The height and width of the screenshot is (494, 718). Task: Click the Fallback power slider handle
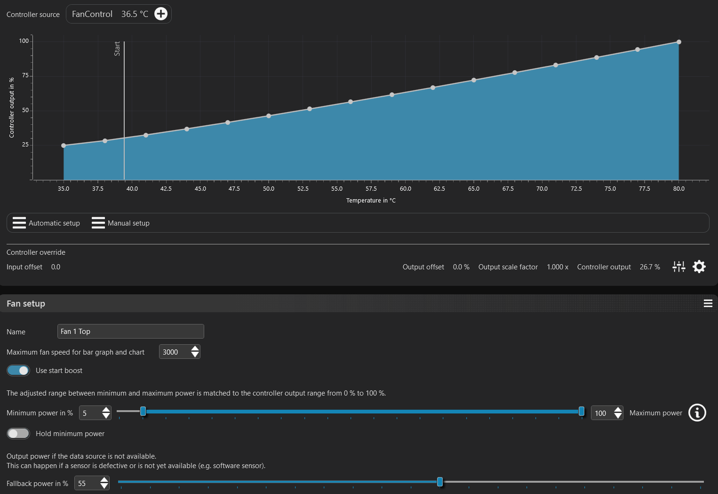pyautogui.click(x=439, y=481)
